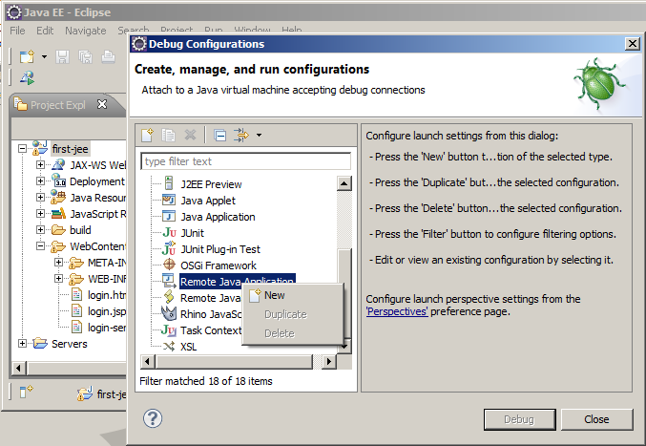Image resolution: width=646 pixels, height=446 pixels.
Task: Click the Close button
Action: [x=596, y=419]
